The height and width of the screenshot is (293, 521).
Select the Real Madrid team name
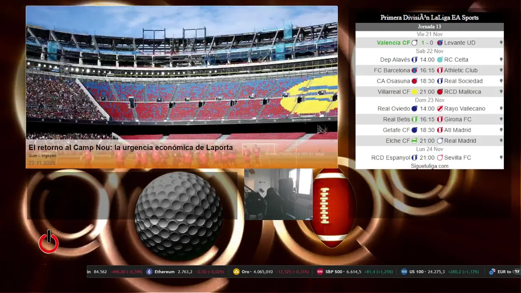(x=460, y=141)
